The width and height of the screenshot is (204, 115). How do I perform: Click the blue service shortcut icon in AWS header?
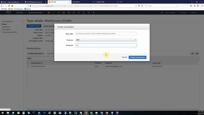pos(89,12)
